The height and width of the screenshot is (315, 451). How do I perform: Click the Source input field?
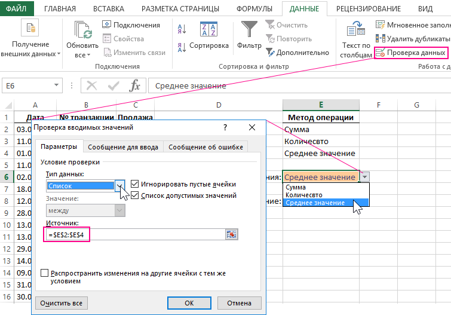click(135, 235)
